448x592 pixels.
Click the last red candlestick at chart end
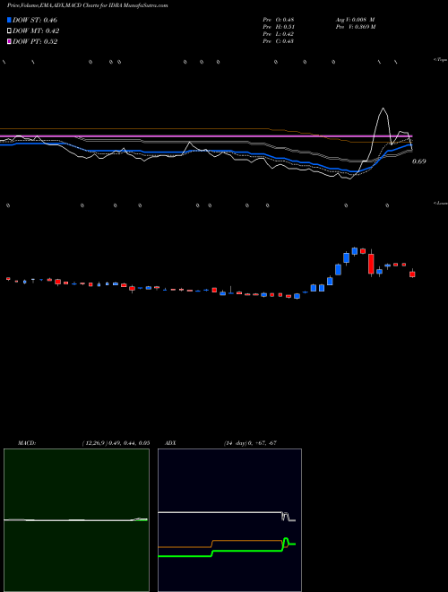click(412, 274)
